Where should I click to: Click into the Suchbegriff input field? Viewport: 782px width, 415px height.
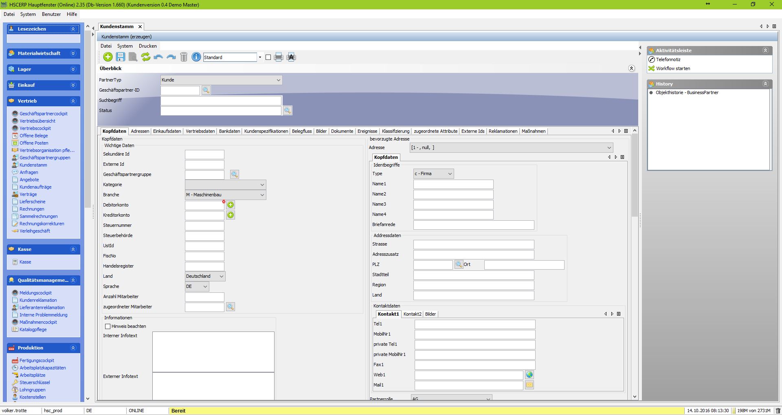[x=221, y=100]
